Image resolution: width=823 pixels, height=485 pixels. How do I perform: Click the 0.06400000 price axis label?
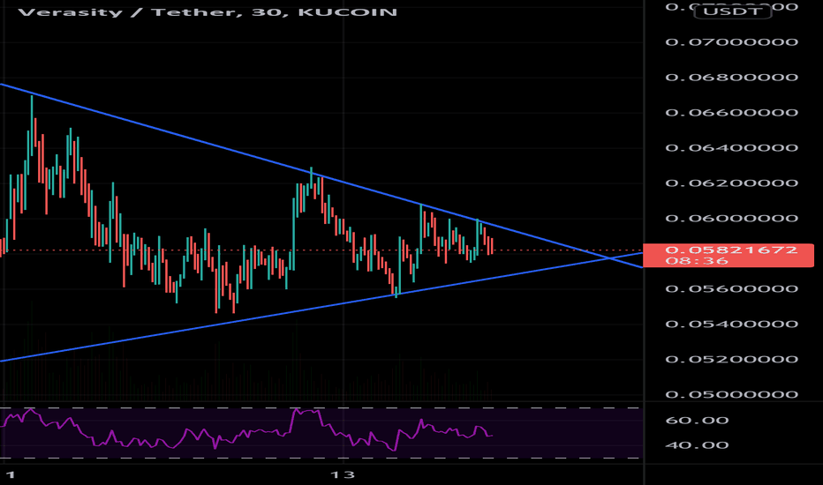[732, 148]
